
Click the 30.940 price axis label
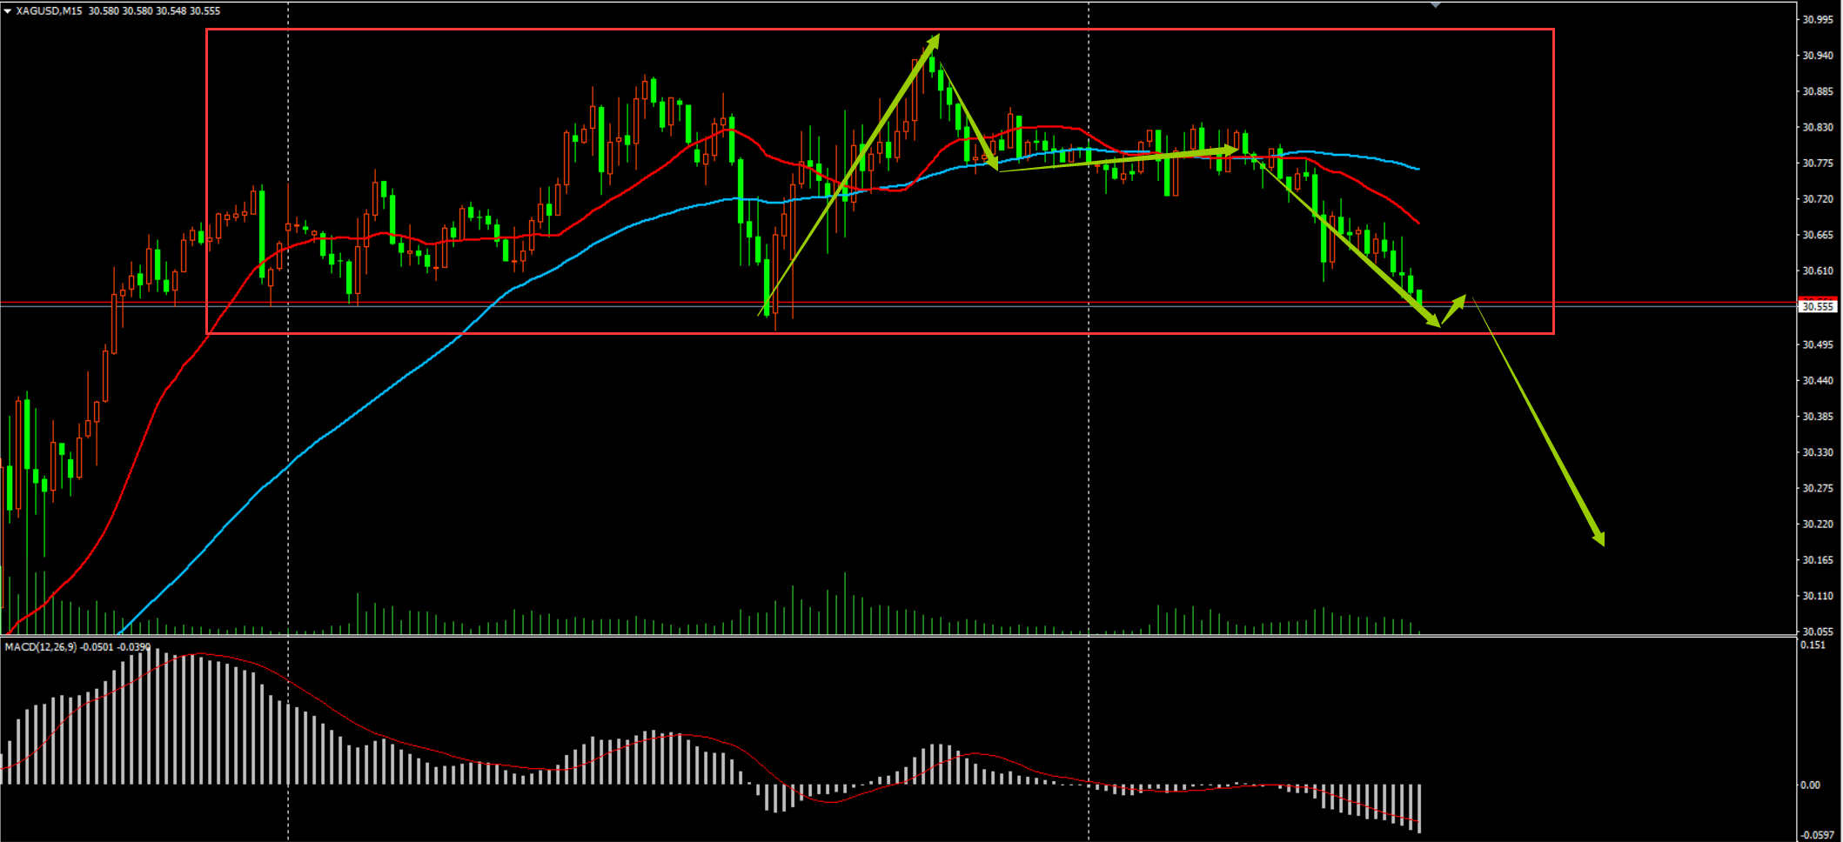(x=1818, y=55)
